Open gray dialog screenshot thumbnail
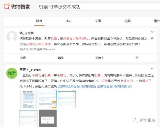160x127 pixels. [48, 118]
